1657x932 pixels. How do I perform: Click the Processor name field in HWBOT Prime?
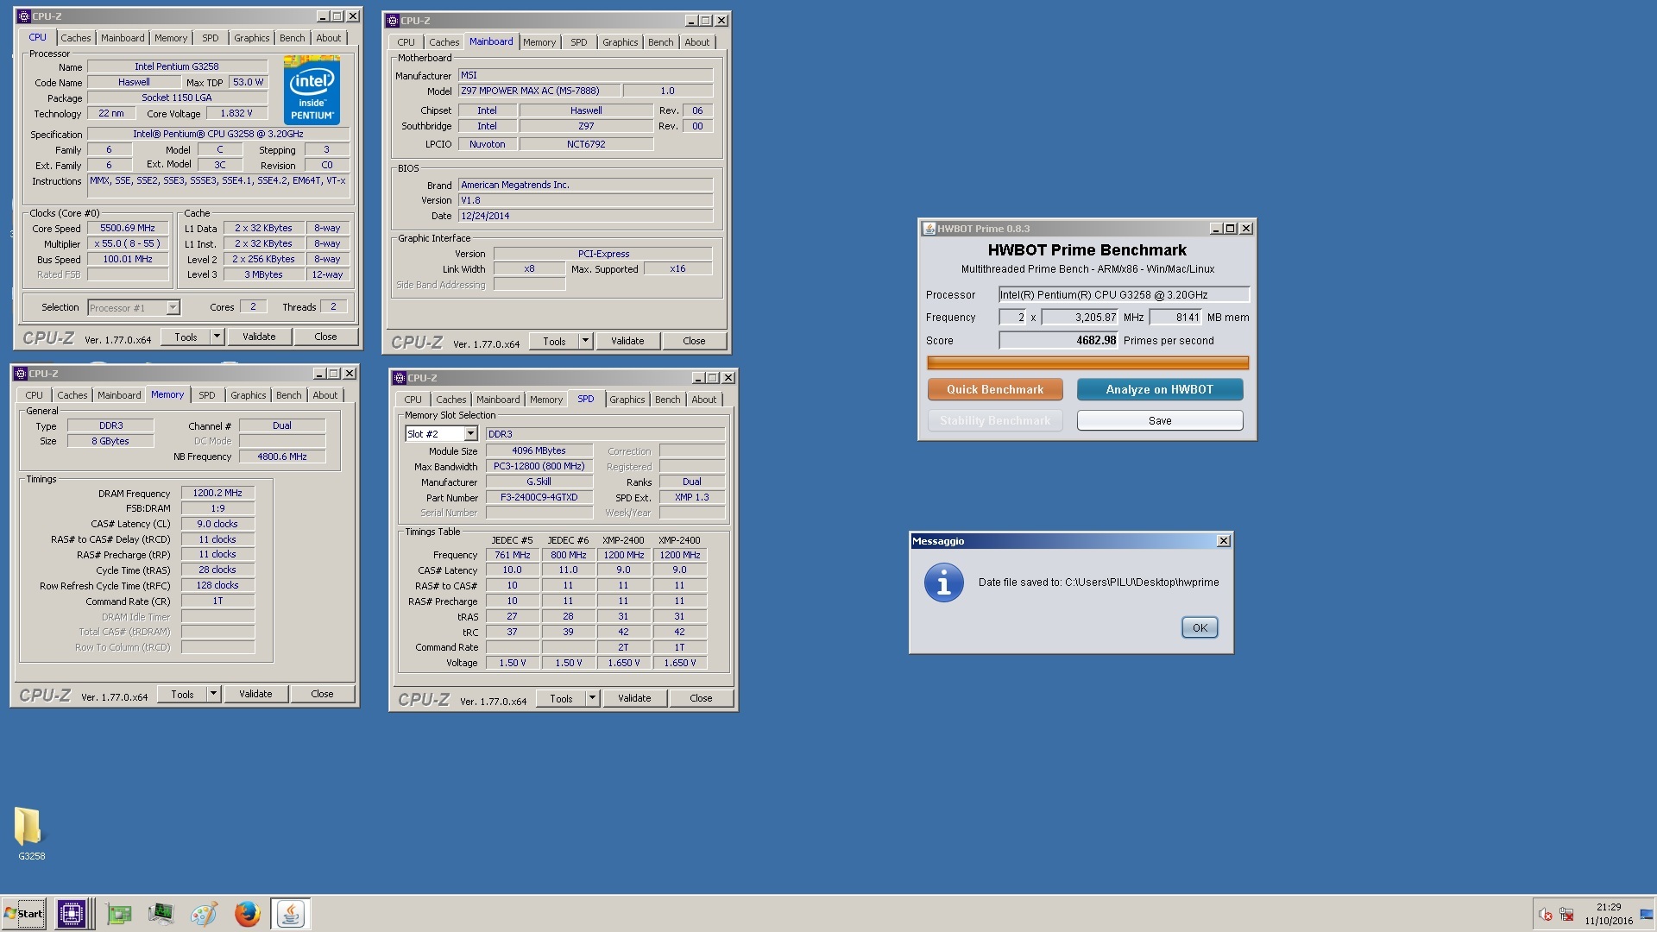coord(1124,294)
